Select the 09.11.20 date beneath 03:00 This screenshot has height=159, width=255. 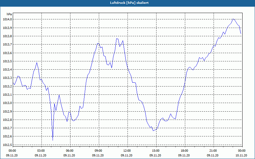(40, 156)
